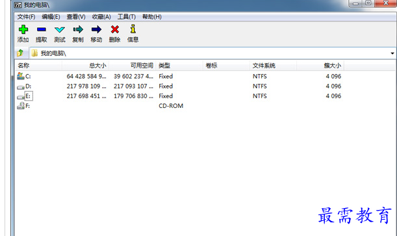Open the 文件(F) menu
This screenshot has height=236, width=397.
pyautogui.click(x=26, y=17)
